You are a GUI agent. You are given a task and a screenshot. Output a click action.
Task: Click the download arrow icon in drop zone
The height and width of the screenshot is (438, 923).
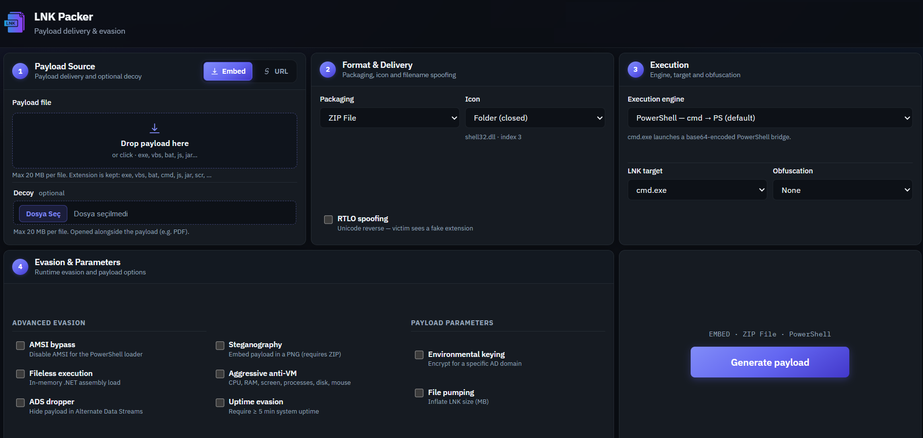154,128
